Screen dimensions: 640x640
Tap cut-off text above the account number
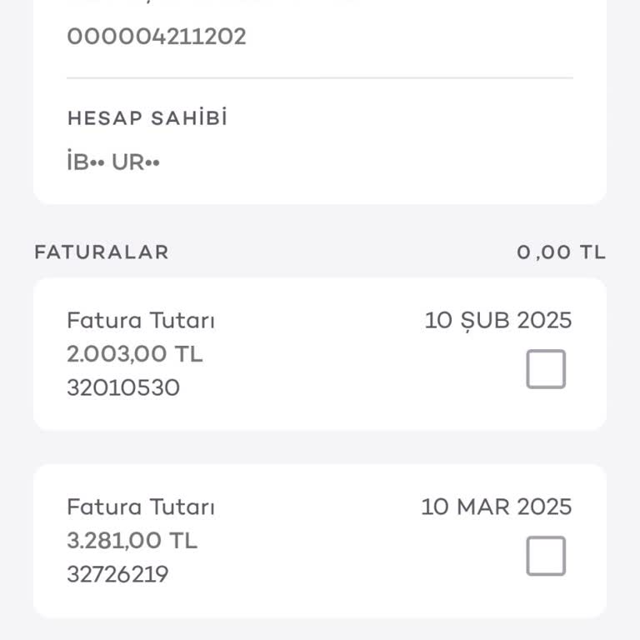pyautogui.click(x=208, y=2)
